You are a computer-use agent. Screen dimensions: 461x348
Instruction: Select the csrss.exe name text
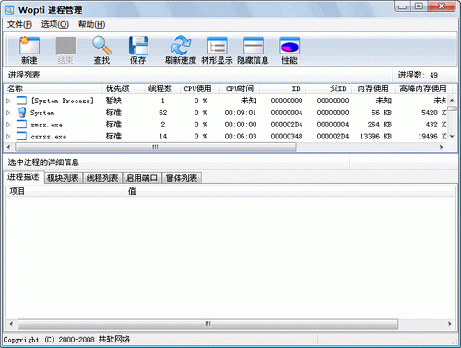49,137
